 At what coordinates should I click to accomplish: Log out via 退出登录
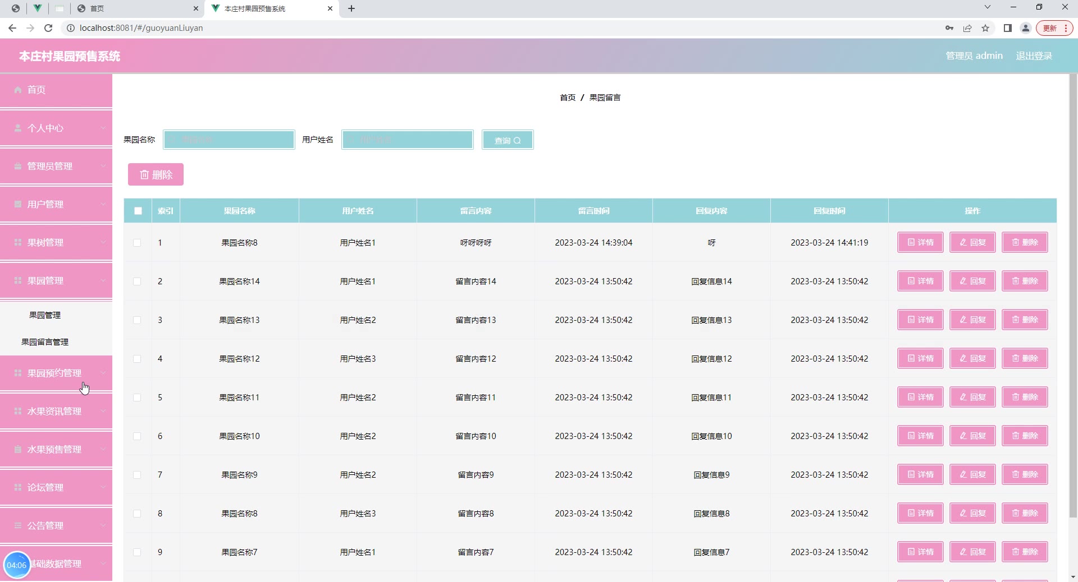tap(1034, 56)
